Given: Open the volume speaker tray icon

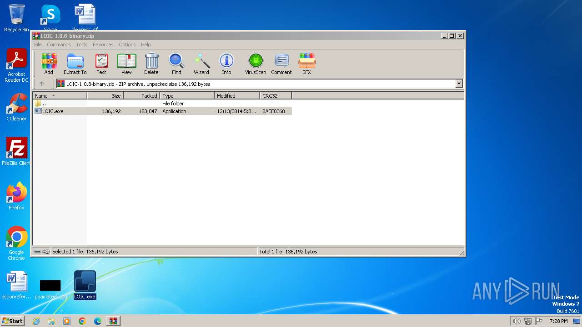Looking at the screenshot, I should [517, 321].
